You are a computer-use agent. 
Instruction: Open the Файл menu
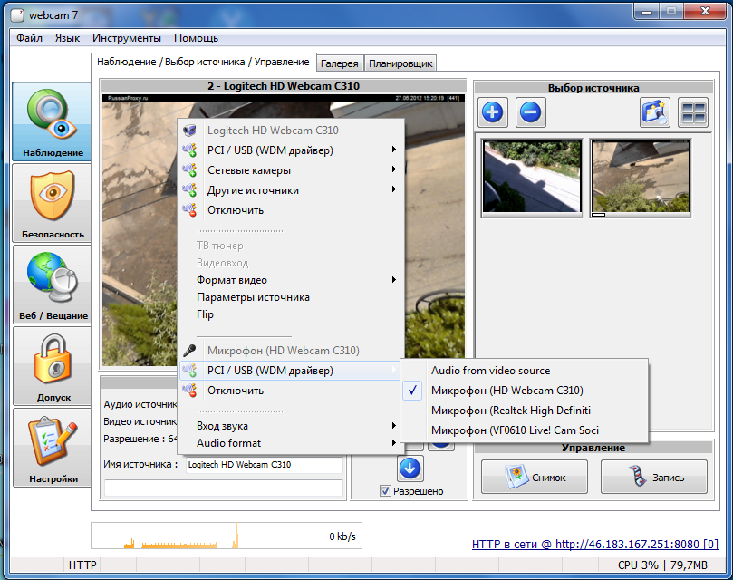30,38
